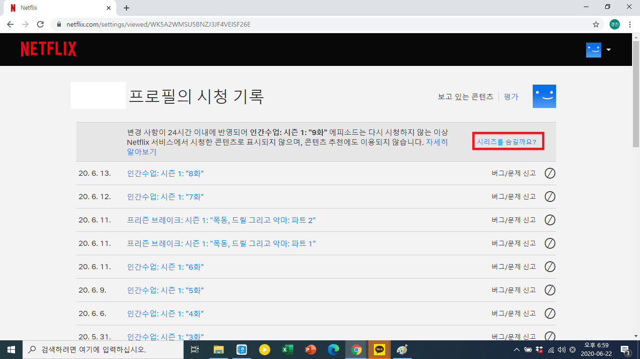640x359 pixels.
Task: Open 프리즌 브레이크 "파트 2" title link
Action: click(221, 220)
